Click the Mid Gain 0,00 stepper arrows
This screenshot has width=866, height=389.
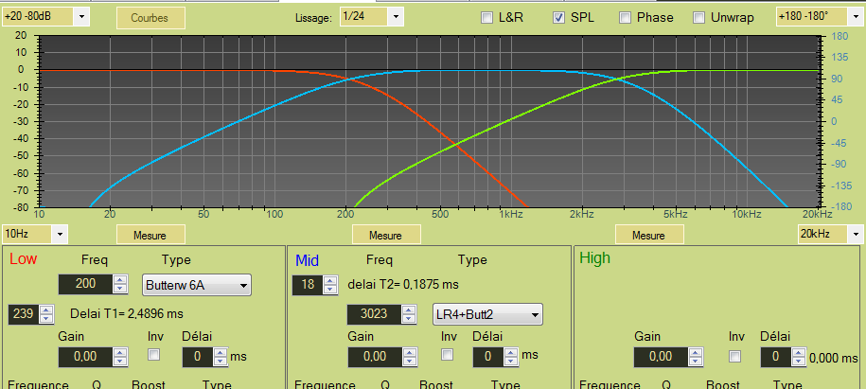click(411, 356)
